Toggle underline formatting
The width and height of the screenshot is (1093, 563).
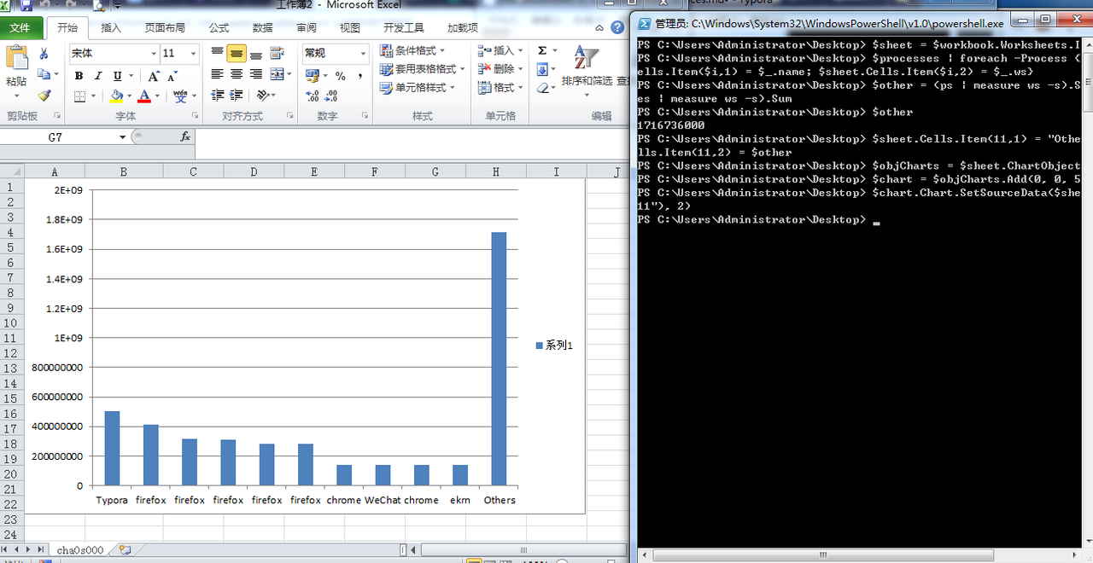tap(117, 75)
